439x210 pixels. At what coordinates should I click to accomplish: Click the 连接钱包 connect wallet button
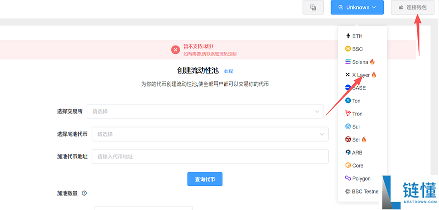point(413,7)
